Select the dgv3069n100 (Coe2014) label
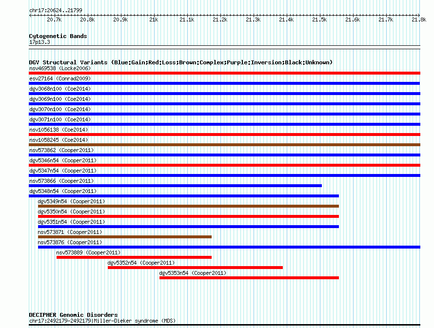Image resolution: width=434 pixels, height=328 pixels. pyautogui.click(x=60, y=99)
